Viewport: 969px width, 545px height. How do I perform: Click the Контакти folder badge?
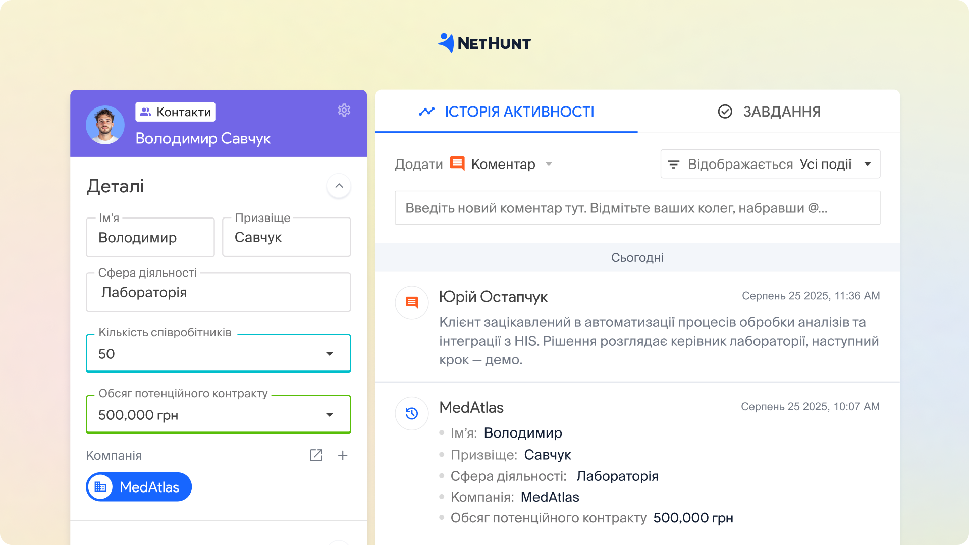point(175,112)
